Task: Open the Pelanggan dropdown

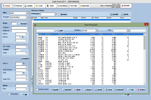Action: 55,14
